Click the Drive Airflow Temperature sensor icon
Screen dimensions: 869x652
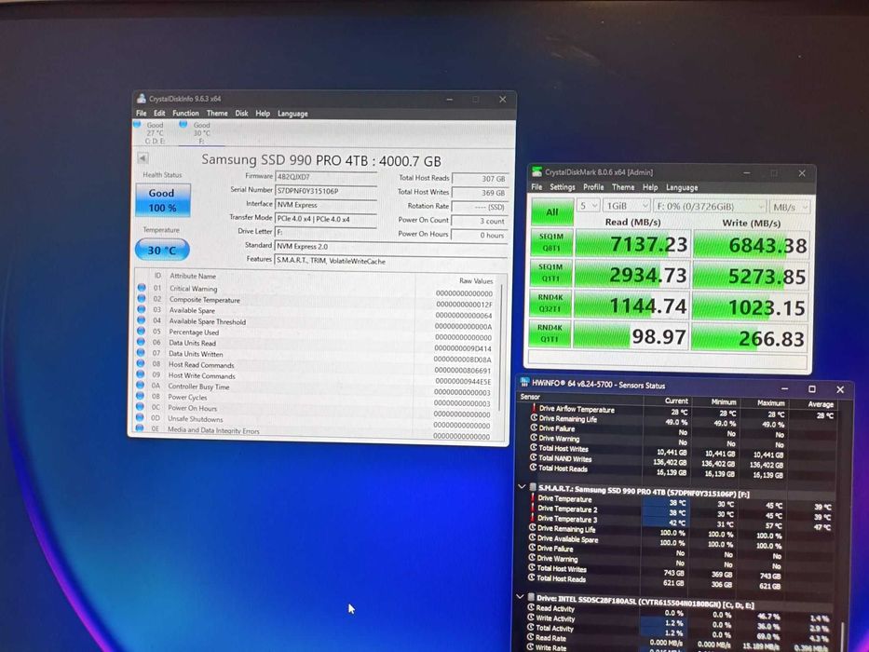click(x=535, y=408)
